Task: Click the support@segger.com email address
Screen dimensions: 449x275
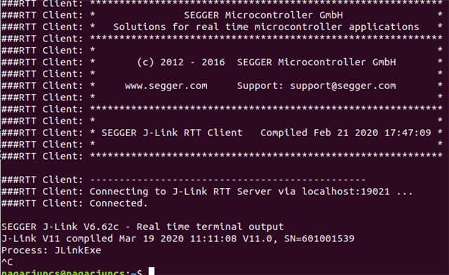Action: (x=343, y=86)
